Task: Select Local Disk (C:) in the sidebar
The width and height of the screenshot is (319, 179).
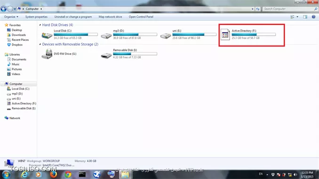Action: click(20, 89)
